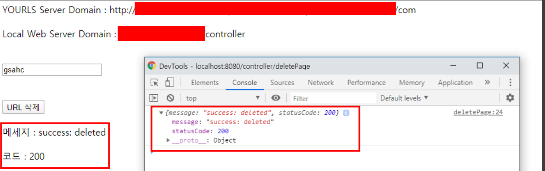Click the URL 삭제 button

(x=23, y=108)
